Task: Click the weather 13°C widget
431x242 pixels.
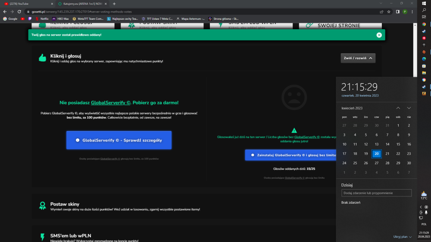Action: point(424,196)
